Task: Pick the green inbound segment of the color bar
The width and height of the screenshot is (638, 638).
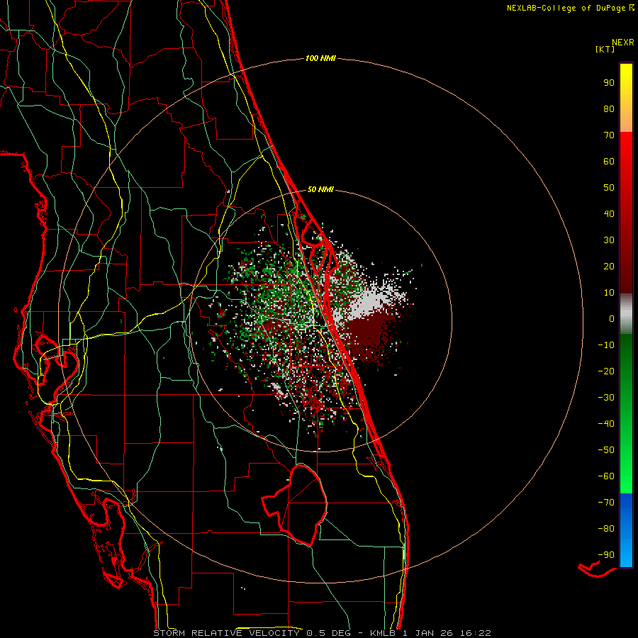Action: coord(626,414)
